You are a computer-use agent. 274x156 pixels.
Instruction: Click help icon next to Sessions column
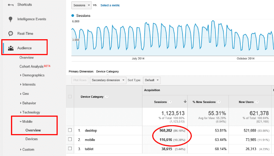point(170,102)
